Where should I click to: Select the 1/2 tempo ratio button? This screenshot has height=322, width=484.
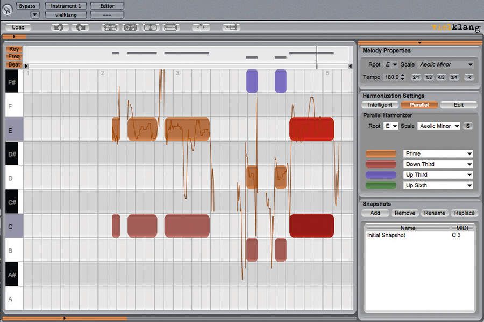pyautogui.click(x=429, y=77)
